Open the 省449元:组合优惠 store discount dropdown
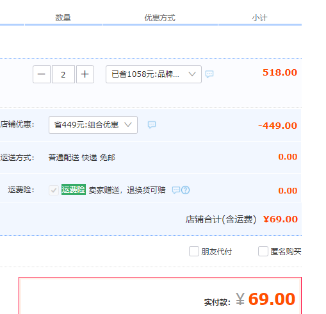The image size is (326, 314). (x=93, y=125)
